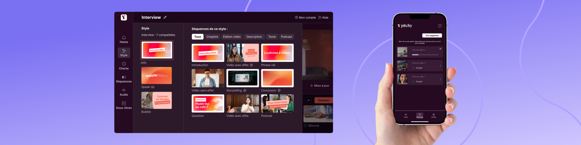
Task: Show info for Vidéo avec effet beside Introduction
Action: tap(251, 65)
